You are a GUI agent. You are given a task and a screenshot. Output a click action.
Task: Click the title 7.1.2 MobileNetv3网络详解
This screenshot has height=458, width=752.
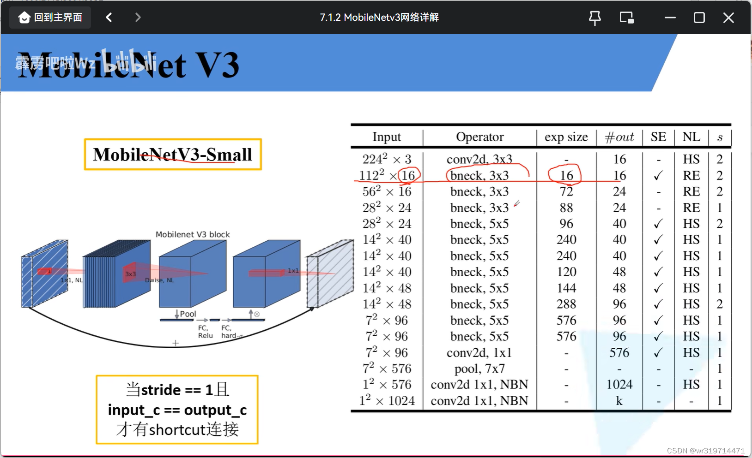click(379, 18)
